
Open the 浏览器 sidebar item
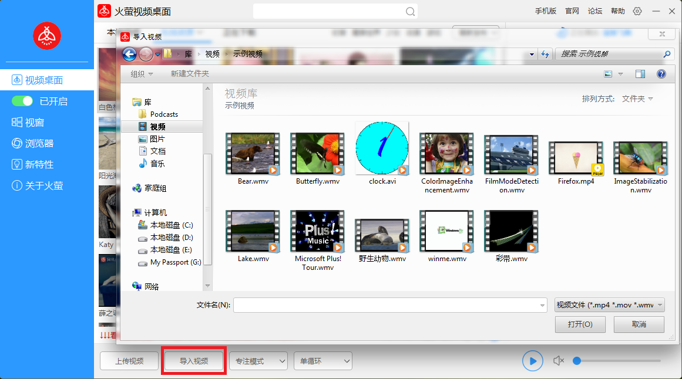pyautogui.click(x=33, y=143)
